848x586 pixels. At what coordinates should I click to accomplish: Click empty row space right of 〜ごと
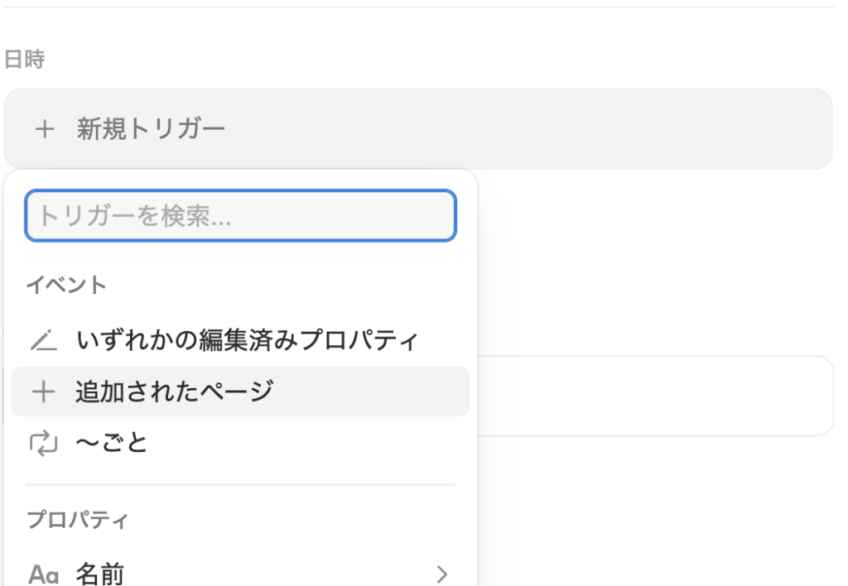coord(315,443)
